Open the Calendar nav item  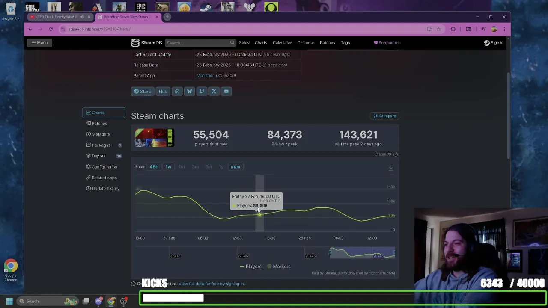pos(306,43)
